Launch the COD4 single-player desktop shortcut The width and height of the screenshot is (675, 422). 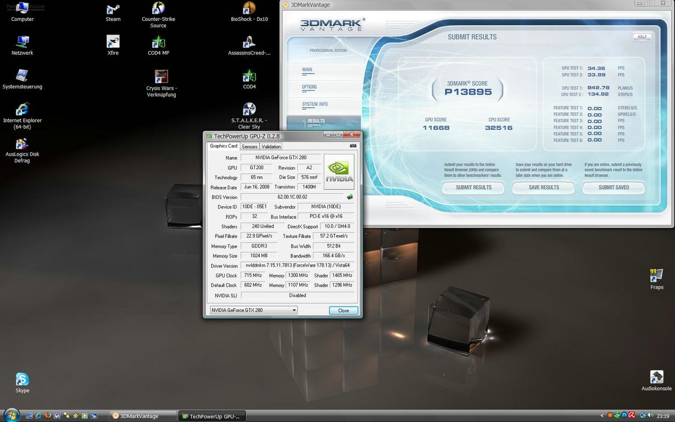[249, 80]
